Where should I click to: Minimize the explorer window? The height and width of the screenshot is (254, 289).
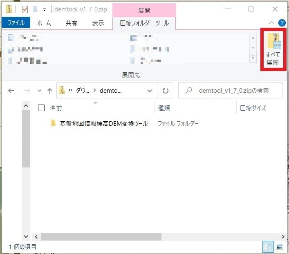click(227, 9)
